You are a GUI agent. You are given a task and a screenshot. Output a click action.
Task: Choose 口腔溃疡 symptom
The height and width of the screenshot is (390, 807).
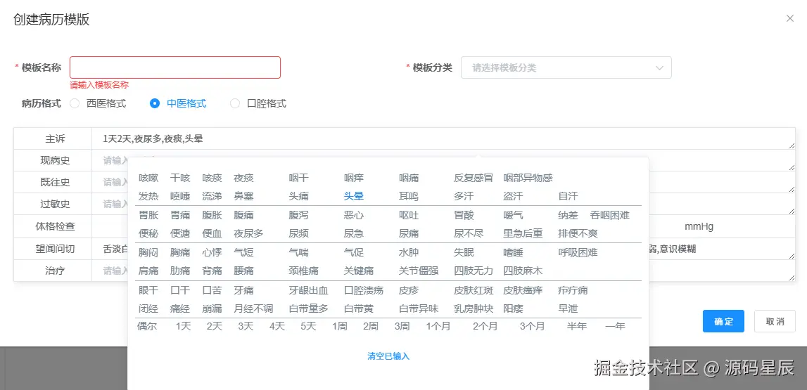pos(364,290)
